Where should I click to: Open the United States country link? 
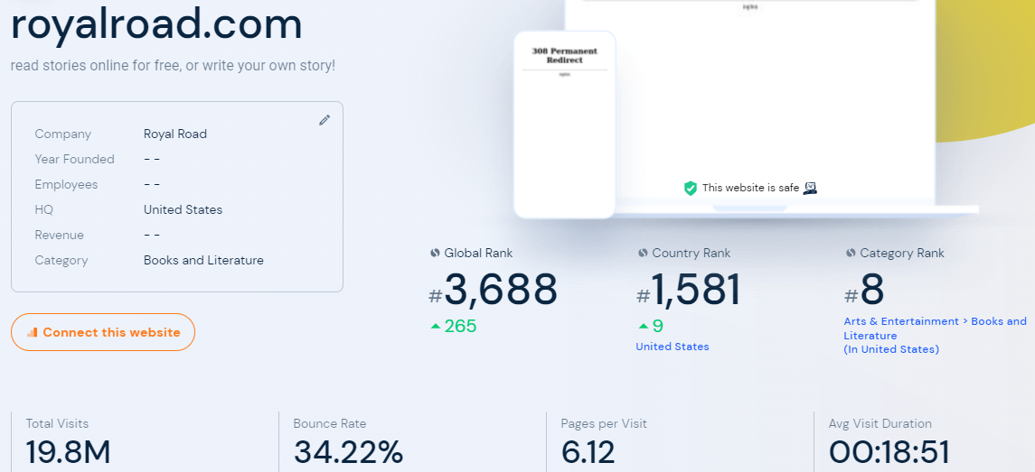tap(672, 347)
